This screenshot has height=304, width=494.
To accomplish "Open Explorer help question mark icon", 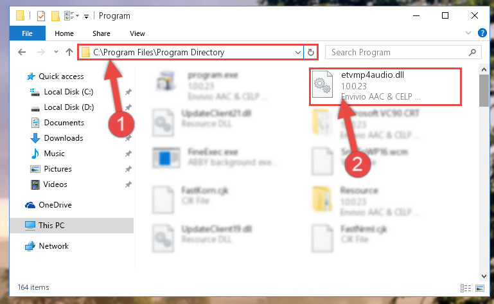I will click(x=482, y=33).
